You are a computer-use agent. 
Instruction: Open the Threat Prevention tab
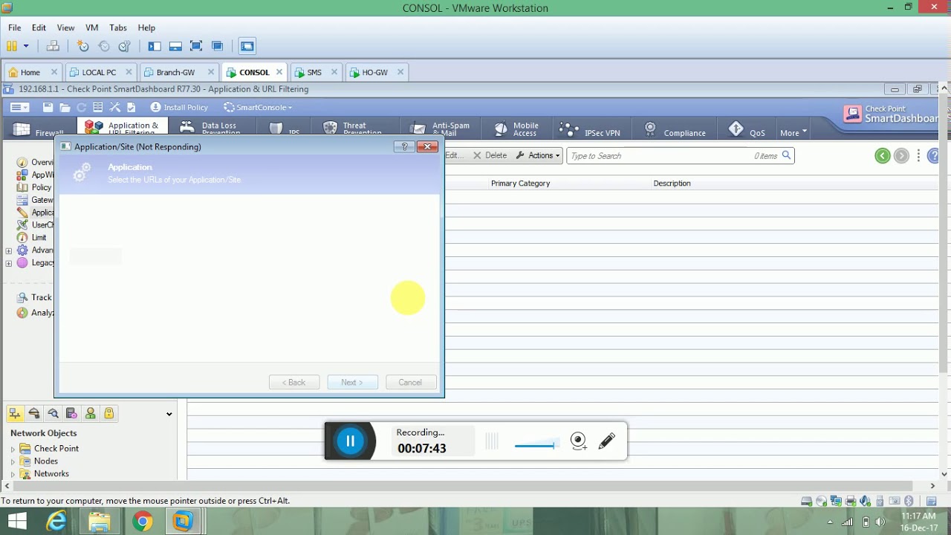tap(355, 129)
